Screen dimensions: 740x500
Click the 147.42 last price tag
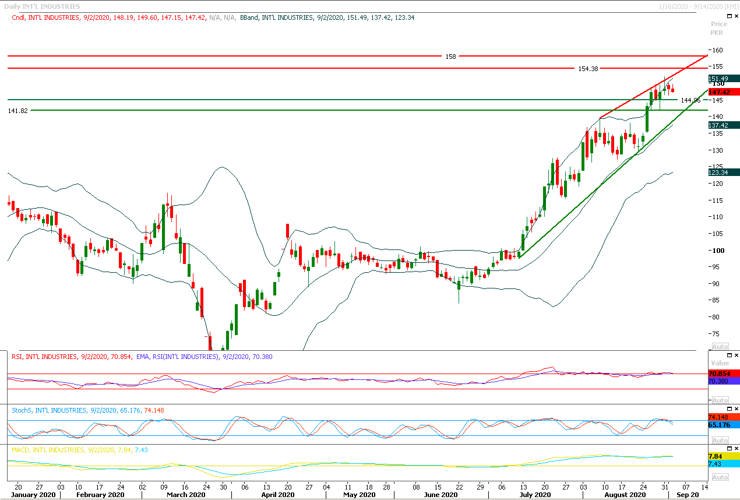(723, 92)
